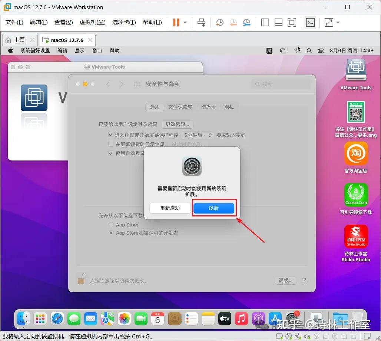Open snapshot manager wrench-clock icon
The width and height of the screenshot is (381, 341).
(x=246, y=22)
